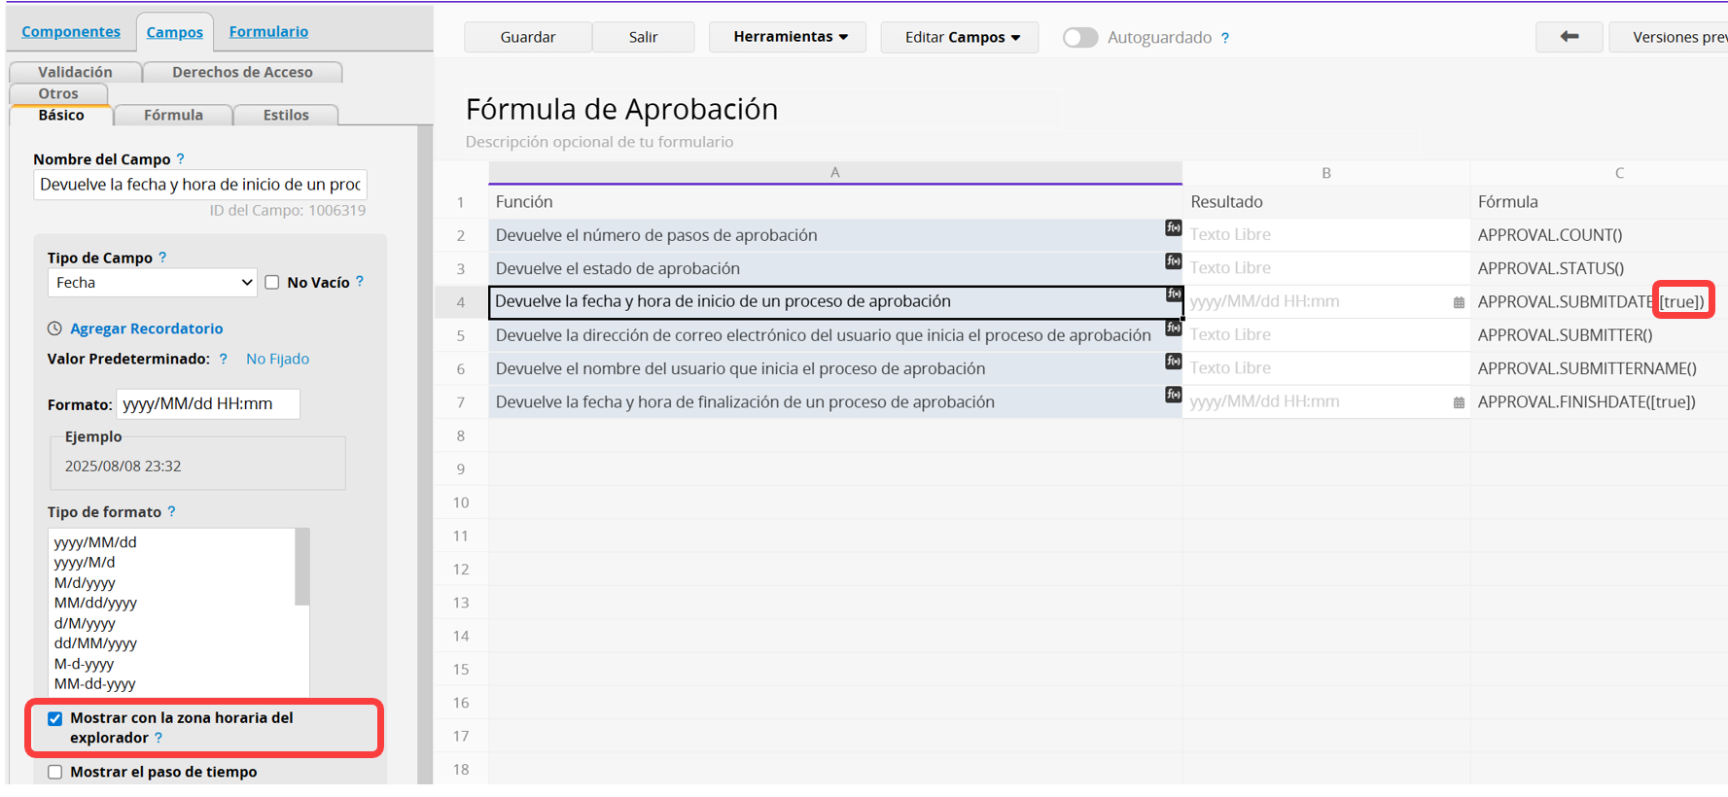Select column A header
The image size is (1728, 797).
pyautogui.click(x=835, y=172)
